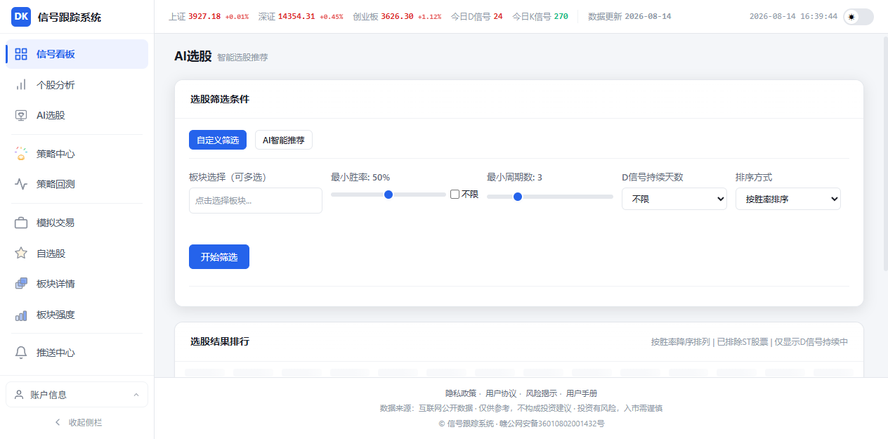Go to 自选股 in the sidebar

77,254
